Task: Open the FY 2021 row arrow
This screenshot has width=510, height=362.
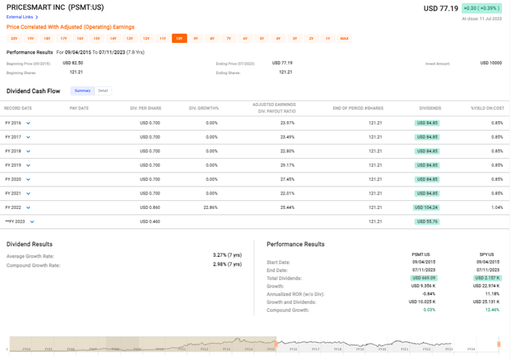Action: click(x=28, y=193)
